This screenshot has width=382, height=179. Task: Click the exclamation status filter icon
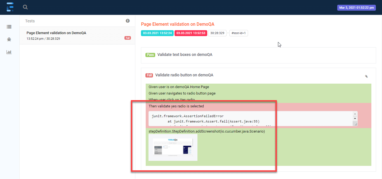(x=128, y=21)
